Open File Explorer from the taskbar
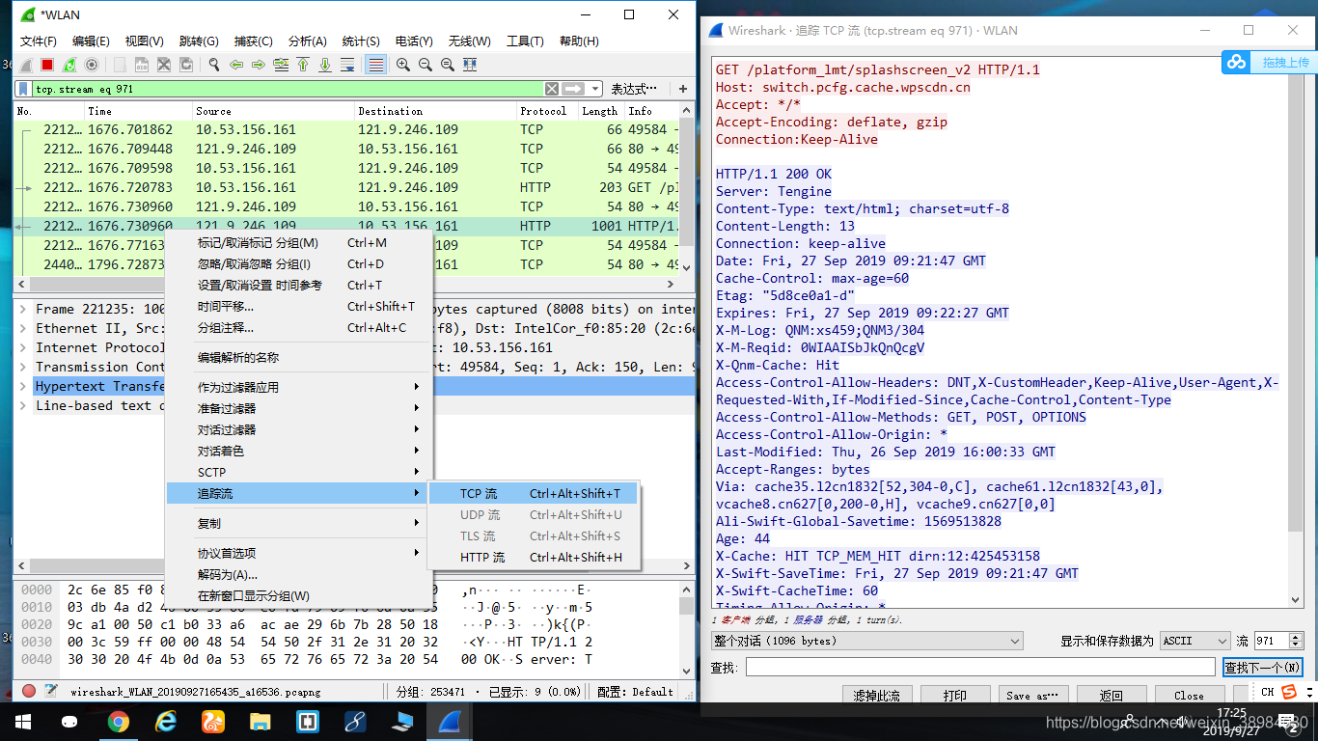Screen dimensions: 1318x741 point(260,721)
